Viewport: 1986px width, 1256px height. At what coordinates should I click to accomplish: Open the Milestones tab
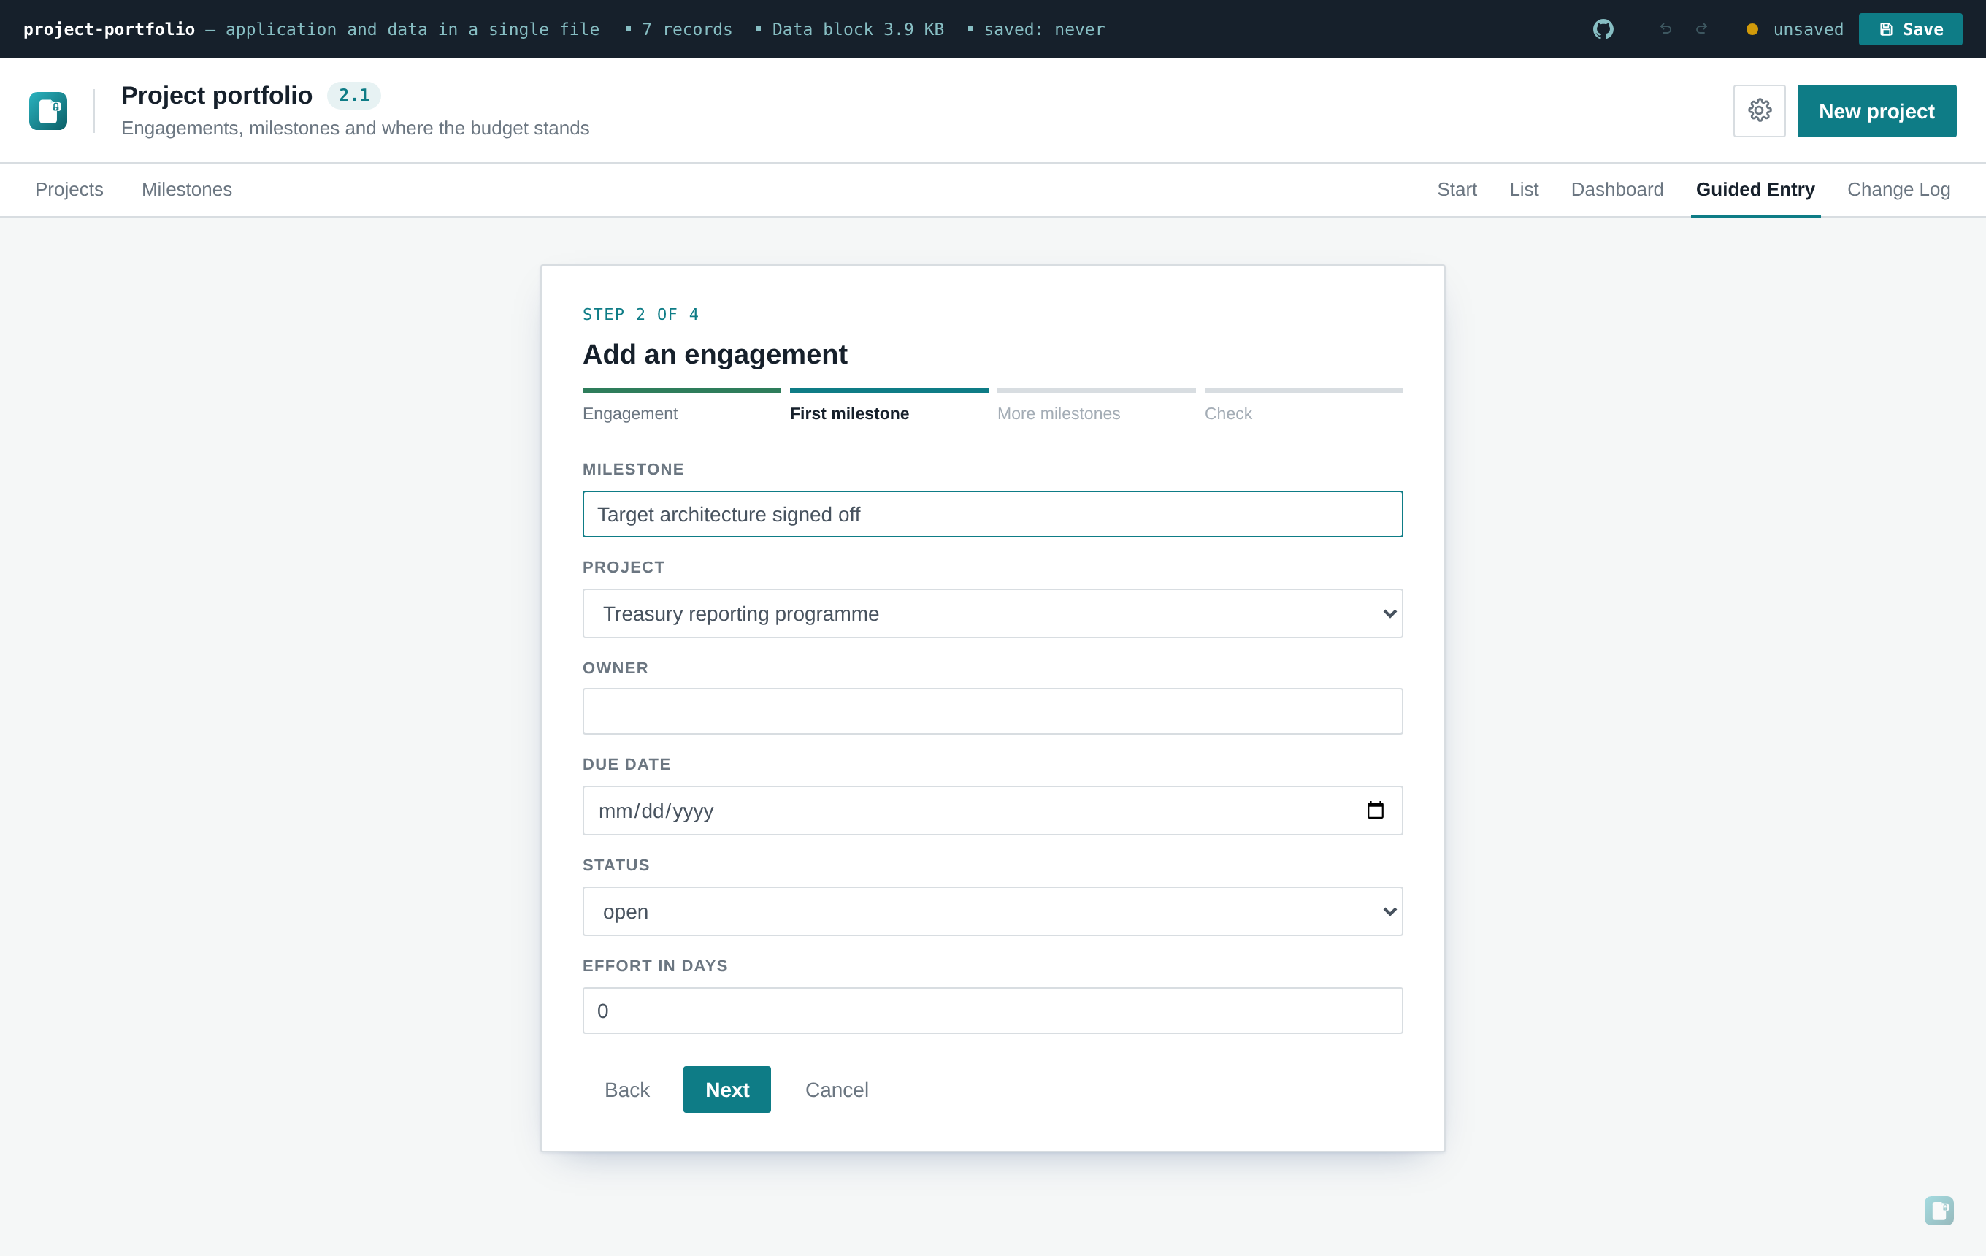(x=186, y=190)
